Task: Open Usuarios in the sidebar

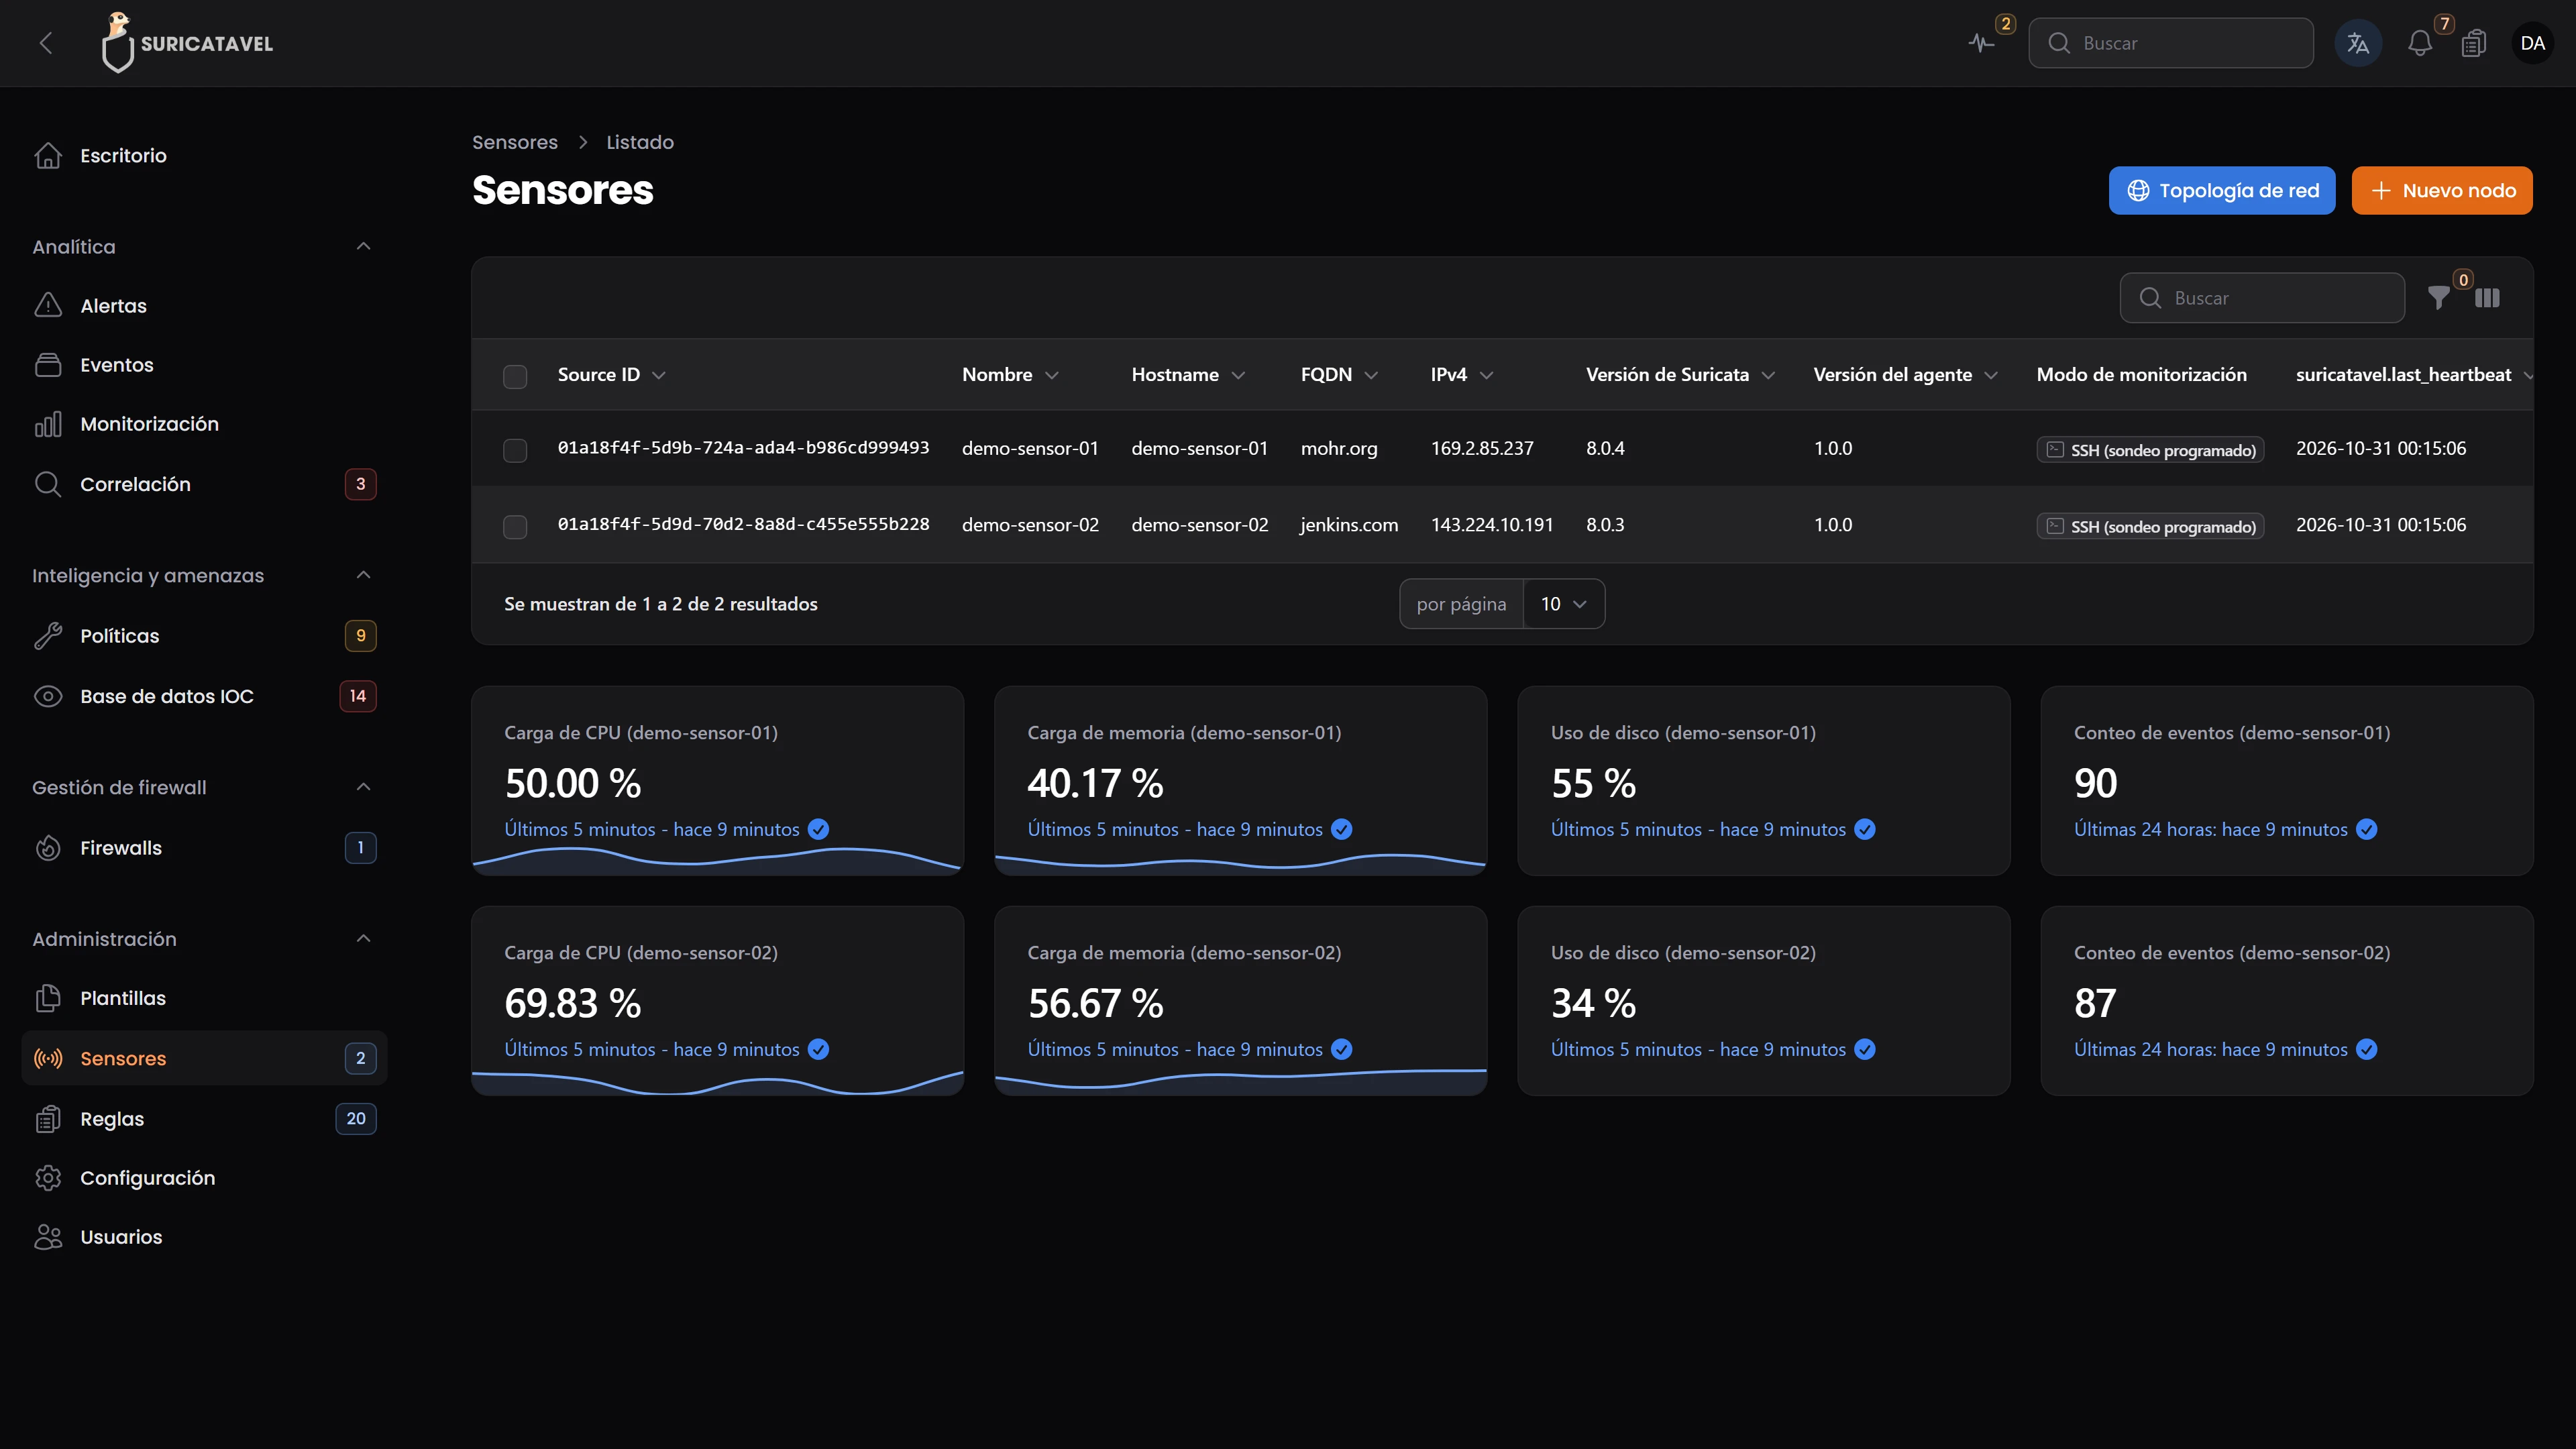Action: coord(204,1237)
